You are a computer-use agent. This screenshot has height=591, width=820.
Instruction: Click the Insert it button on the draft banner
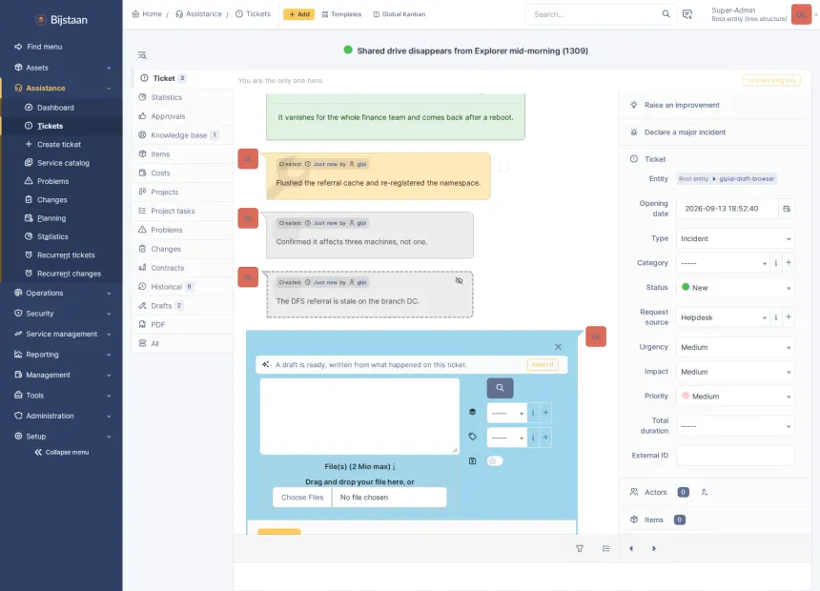[543, 364]
